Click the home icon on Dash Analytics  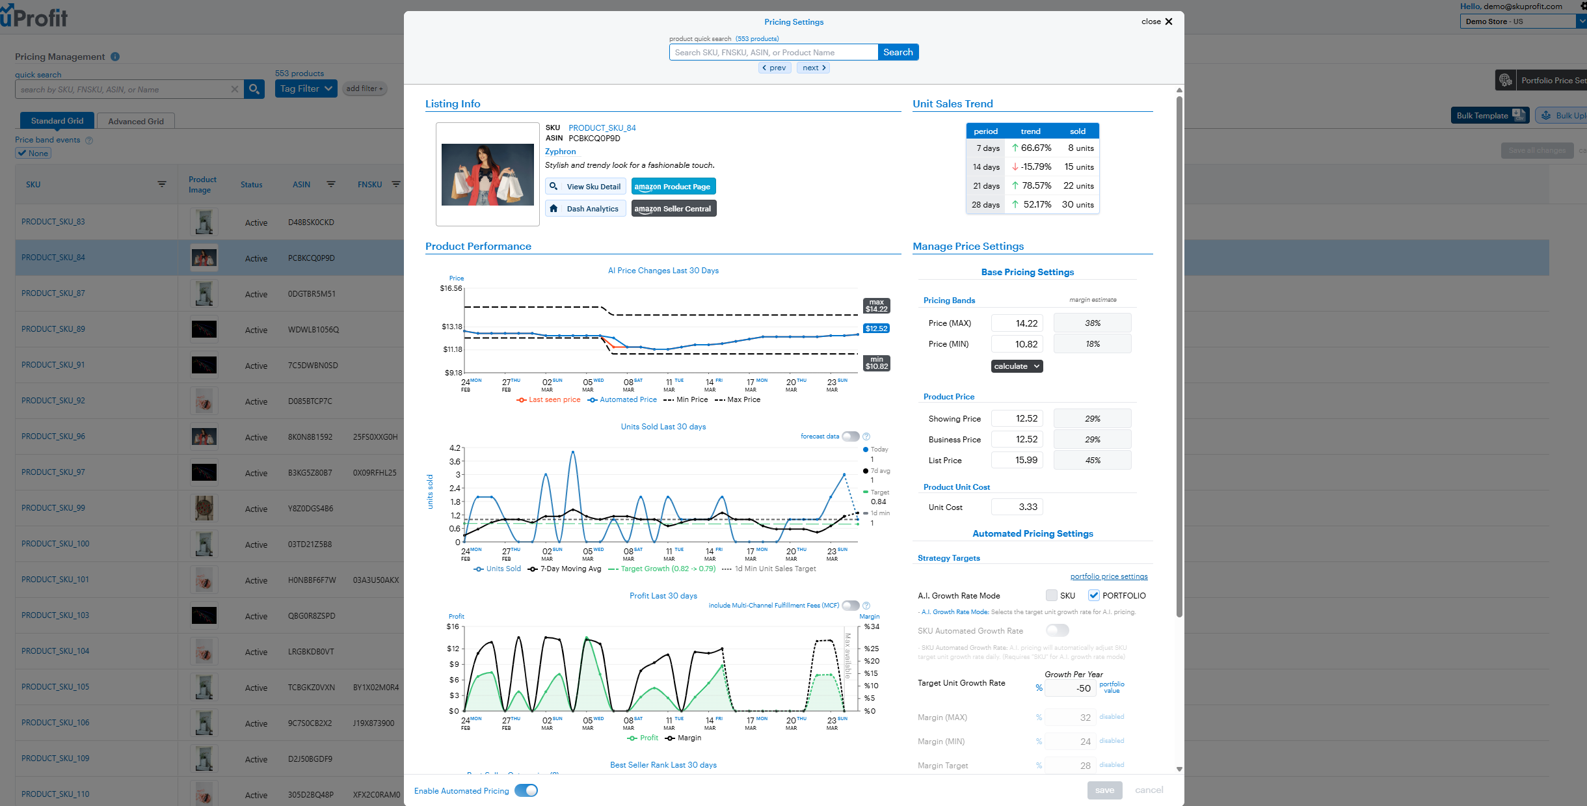(553, 209)
